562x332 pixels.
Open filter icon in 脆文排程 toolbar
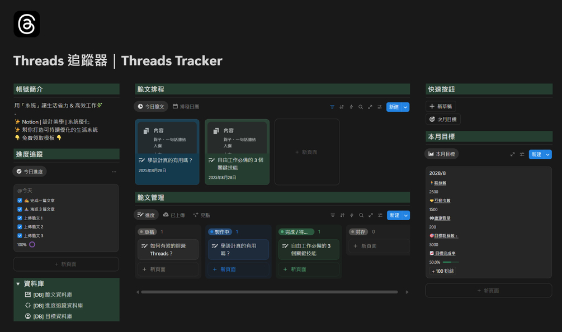coord(332,107)
